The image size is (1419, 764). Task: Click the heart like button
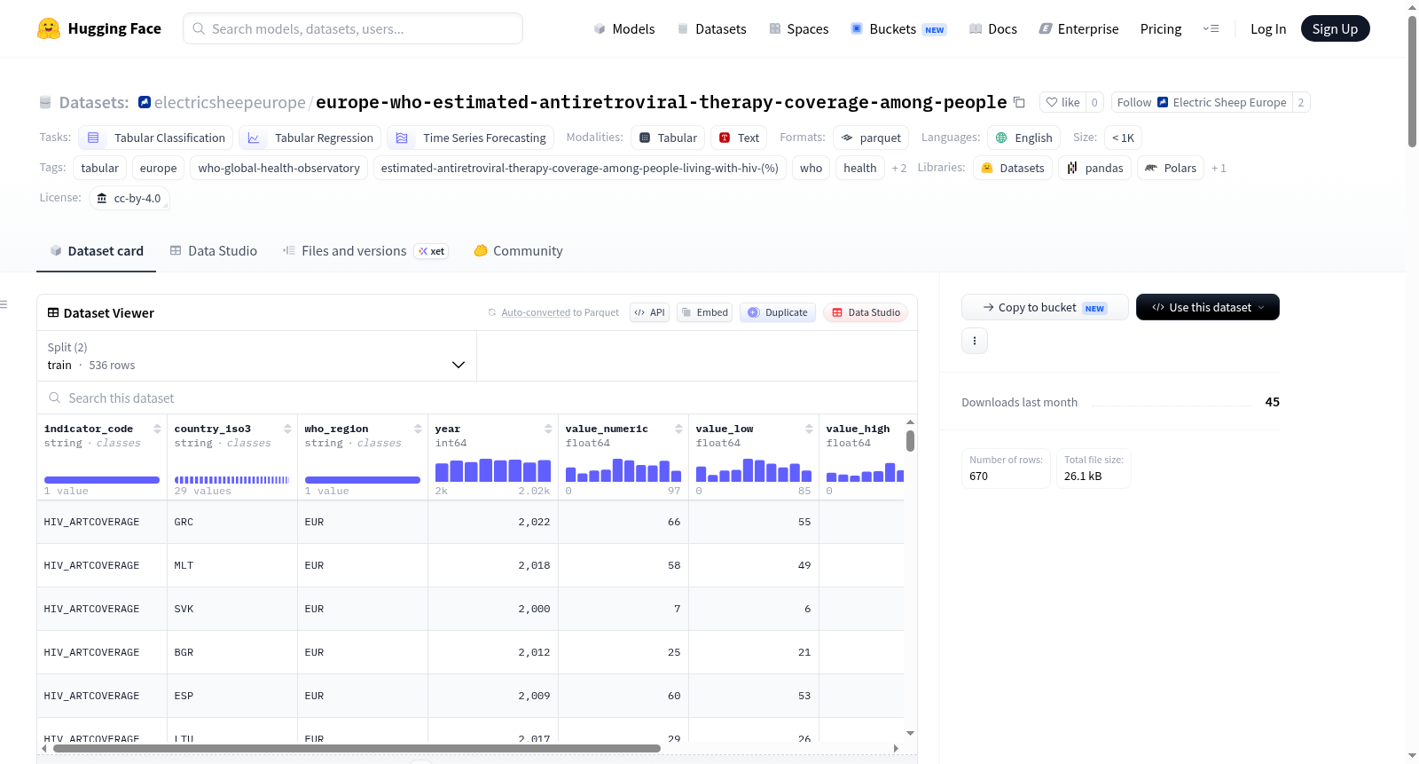(x=1062, y=102)
